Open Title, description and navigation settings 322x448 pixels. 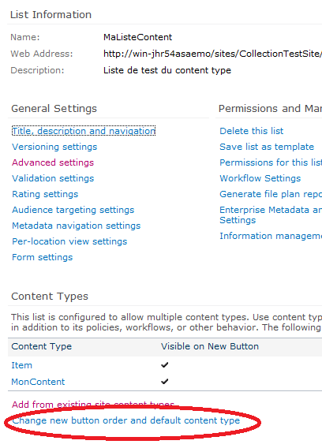pos(84,131)
